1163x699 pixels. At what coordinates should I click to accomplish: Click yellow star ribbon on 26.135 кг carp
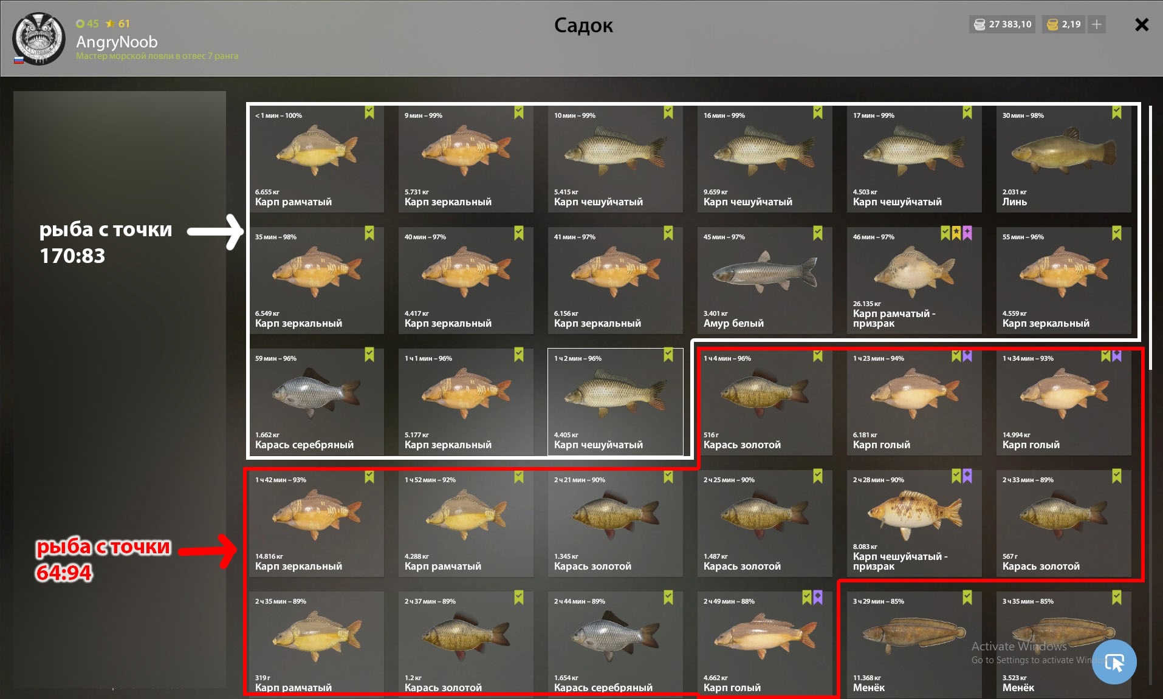956,234
